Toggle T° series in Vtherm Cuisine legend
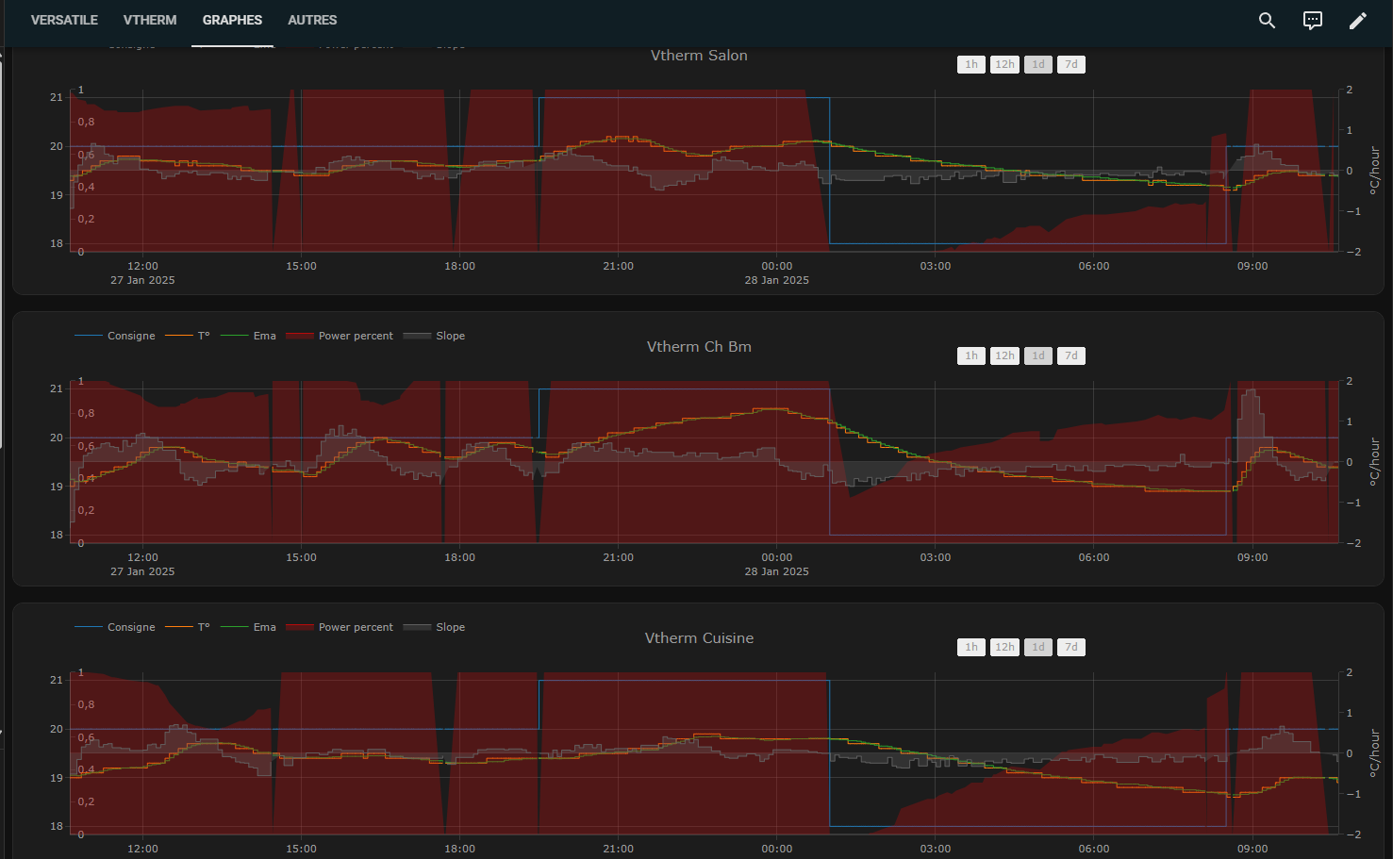The height and width of the screenshot is (859, 1393). 203,627
